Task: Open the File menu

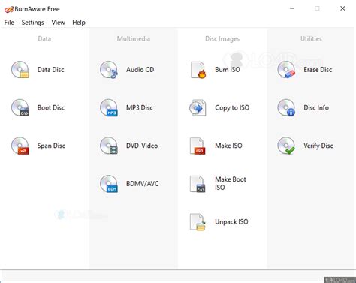Action: [x=9, y=23]
